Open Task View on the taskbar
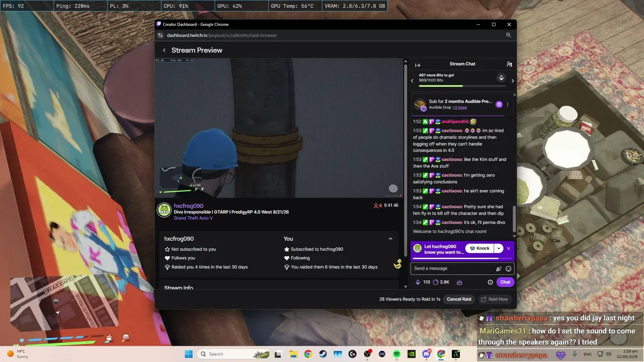 [x=278, y=354]
